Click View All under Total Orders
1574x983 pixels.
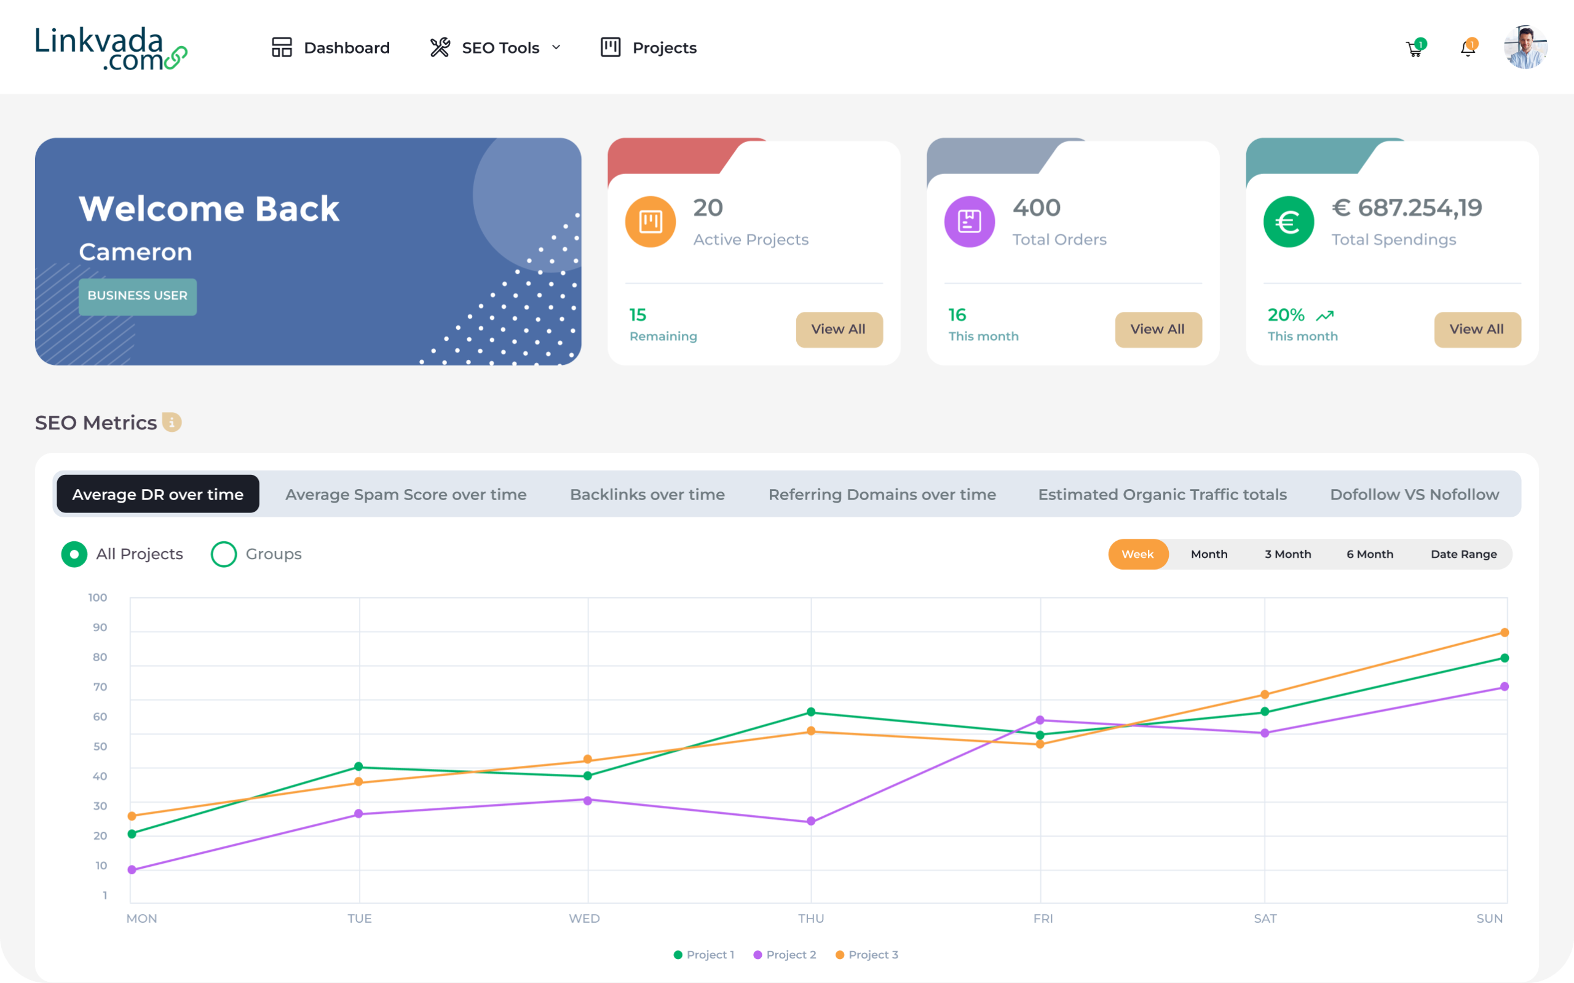coord(1158,330)
